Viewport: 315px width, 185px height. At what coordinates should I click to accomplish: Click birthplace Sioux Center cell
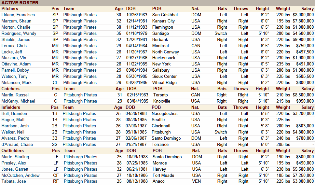pos(165,77)
